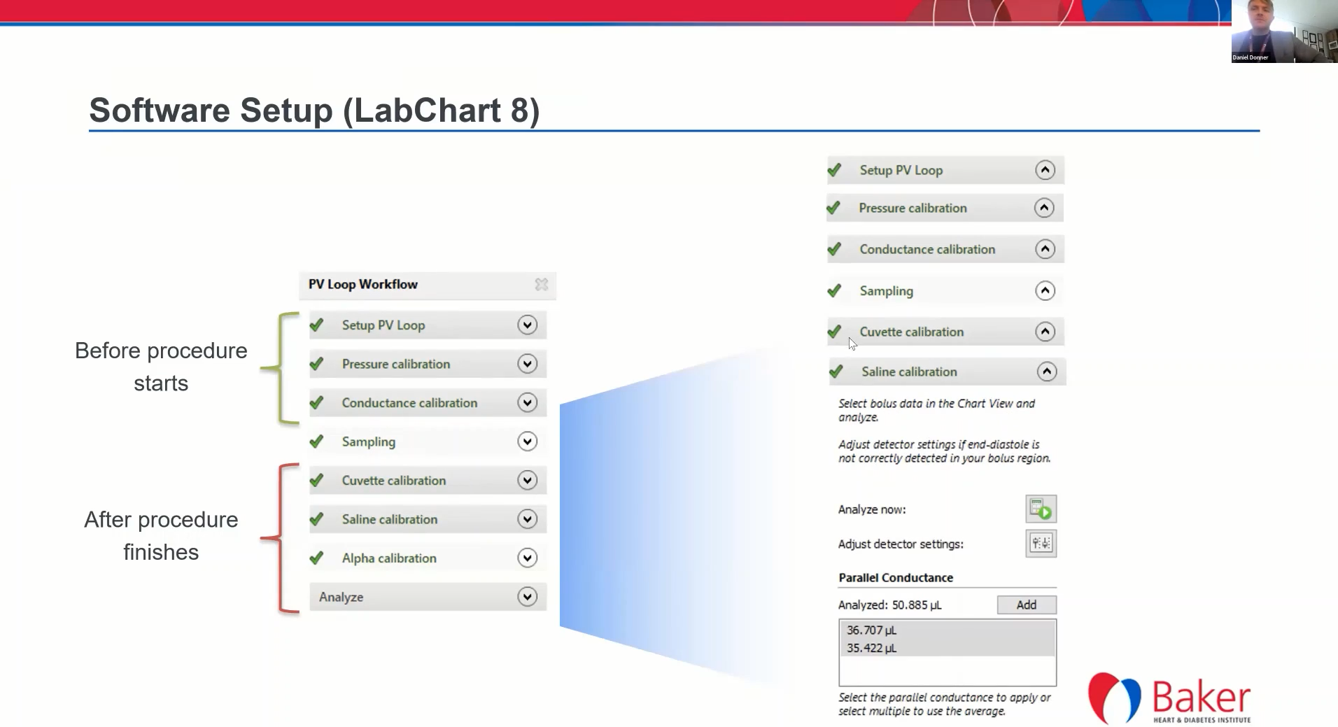
Task: Select Alpha calibration step label
Action: tap(389, 558)
